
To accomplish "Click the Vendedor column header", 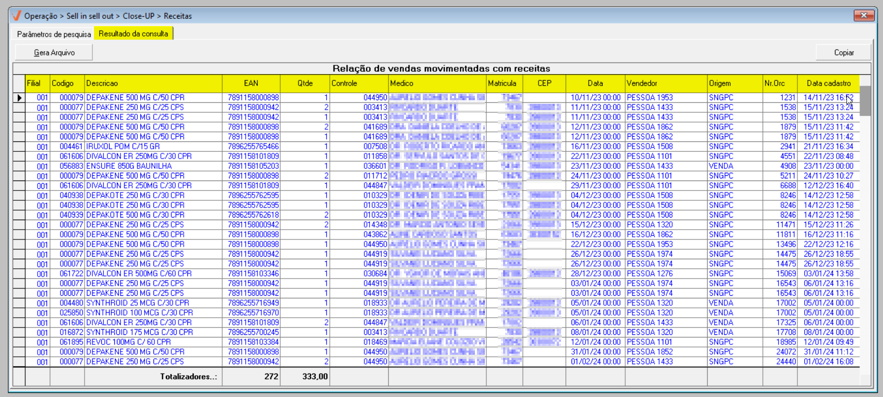I will 665,83.
